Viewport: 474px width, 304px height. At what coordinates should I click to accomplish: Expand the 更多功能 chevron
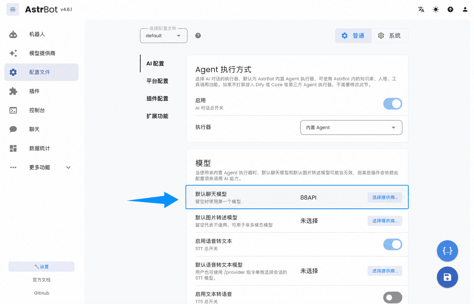68,167
